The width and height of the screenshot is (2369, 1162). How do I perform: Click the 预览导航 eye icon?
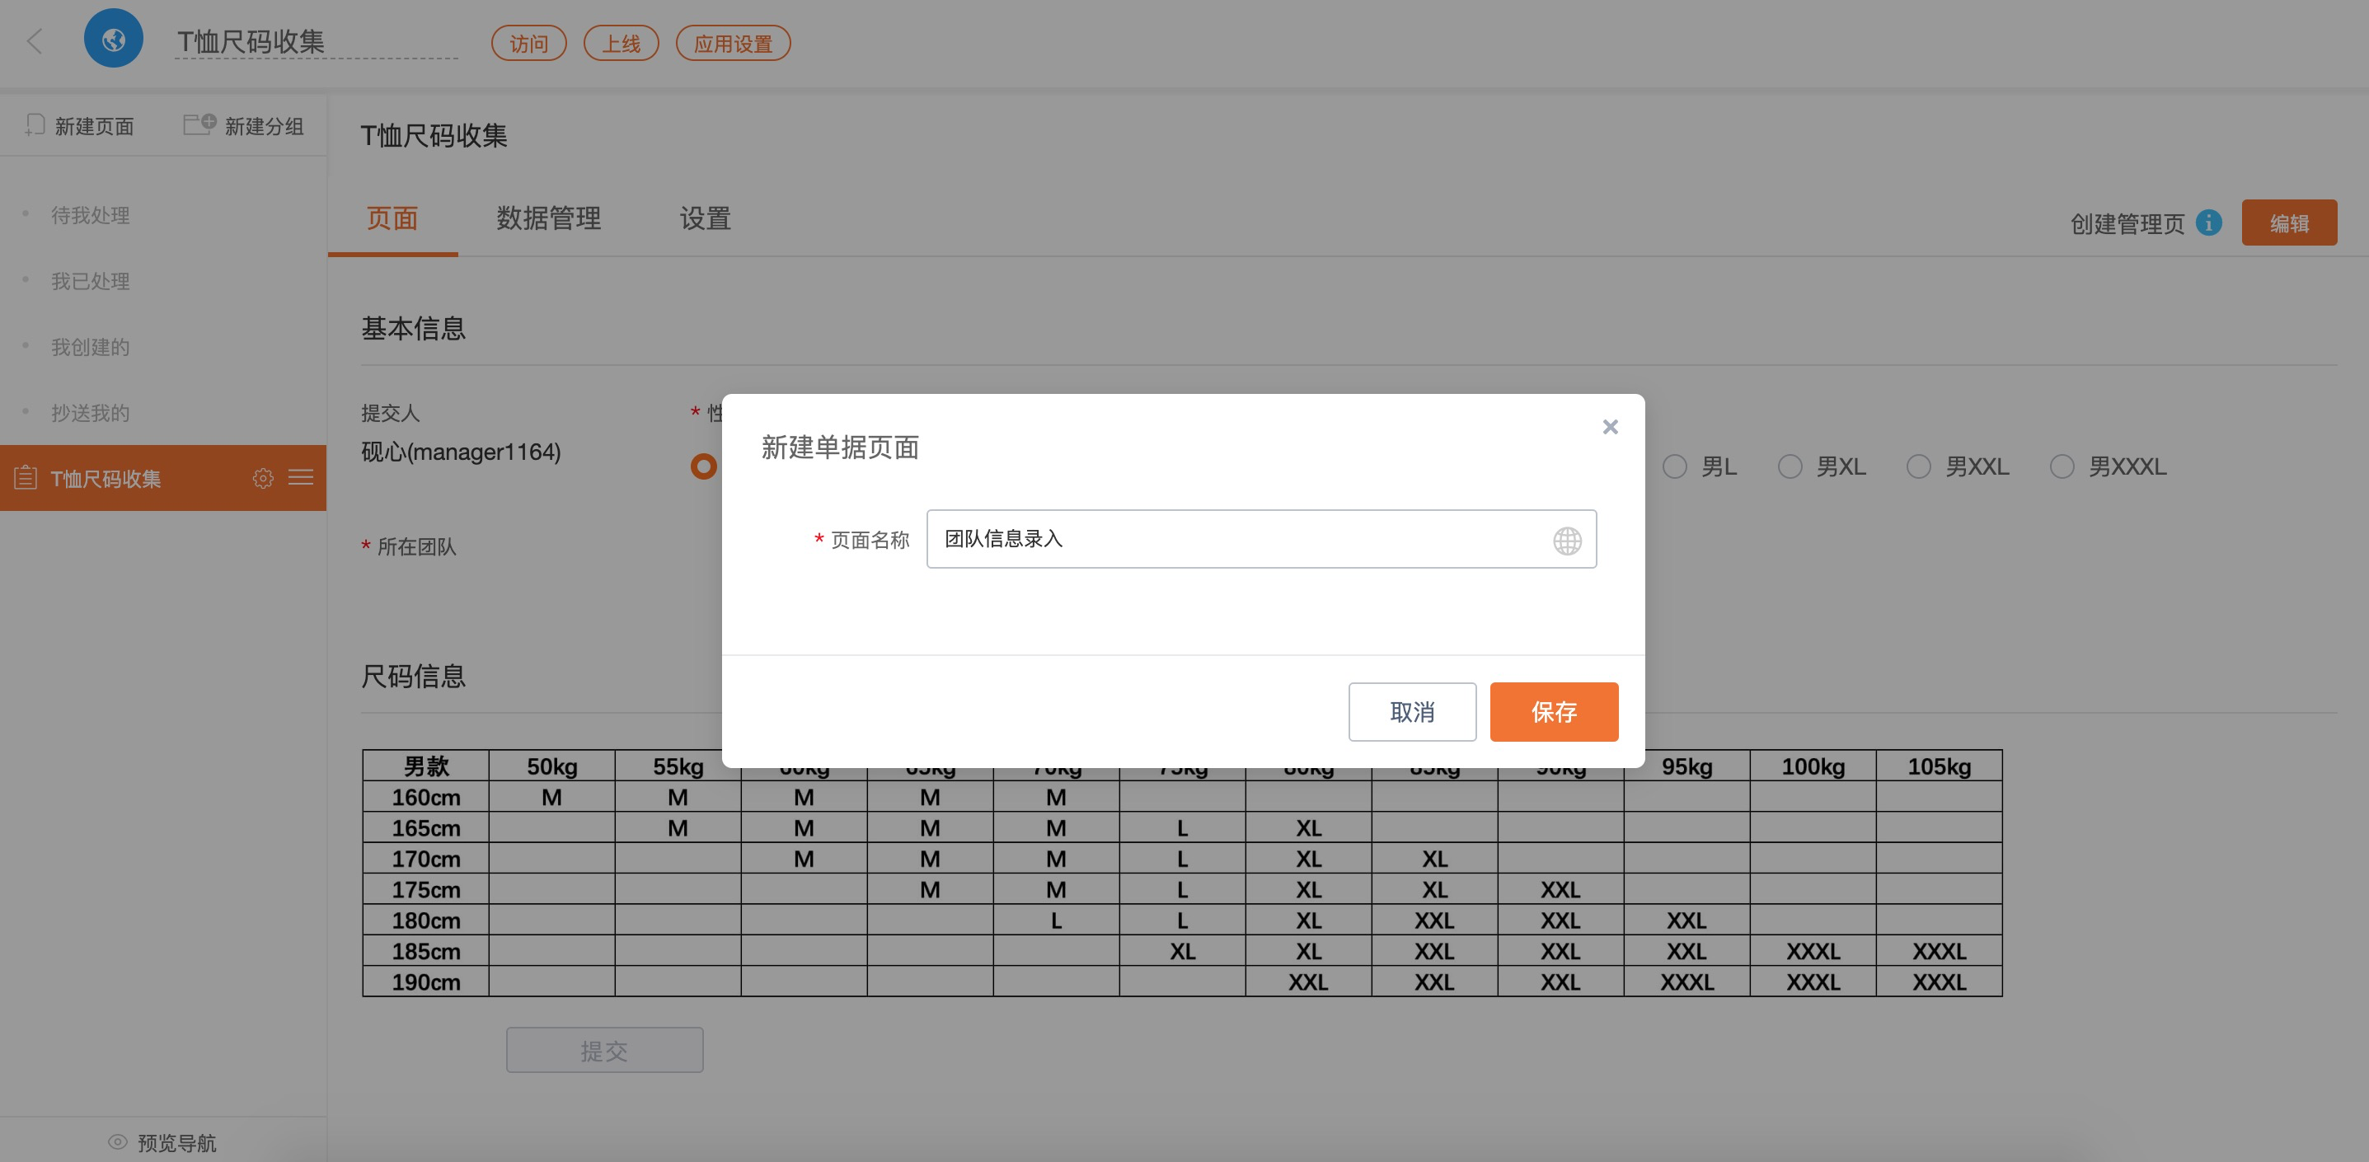pyautogui.click(x=118, y=1141)
